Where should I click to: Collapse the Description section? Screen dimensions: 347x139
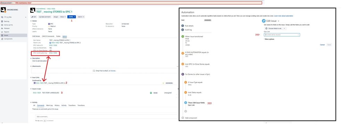point(31,58)
